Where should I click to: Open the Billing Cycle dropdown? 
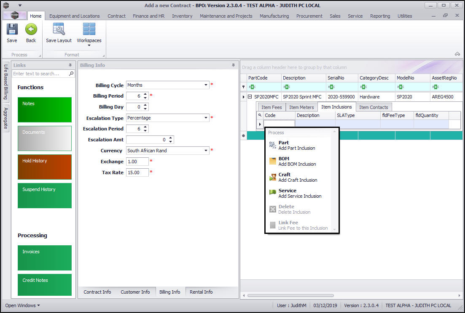point(206,85)
